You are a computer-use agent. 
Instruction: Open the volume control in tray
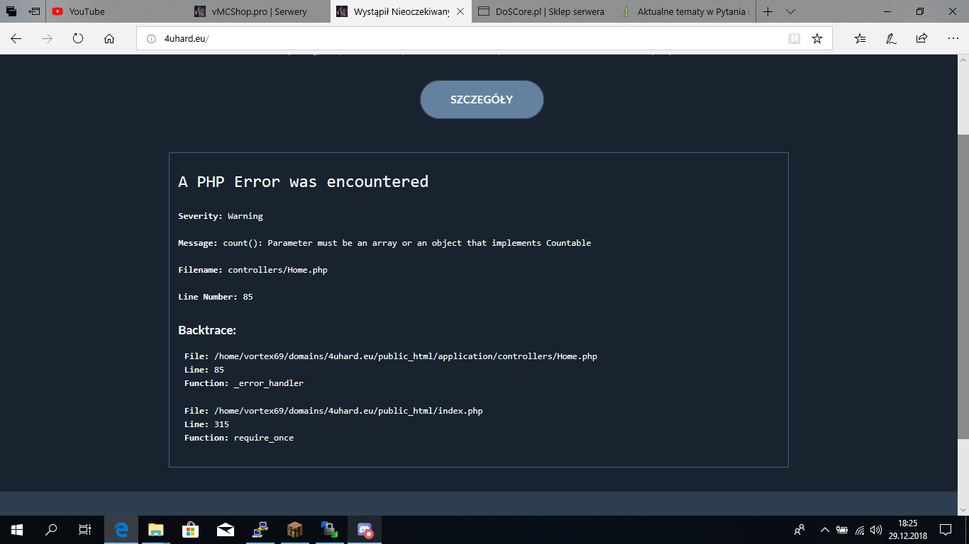click(876, 530)
